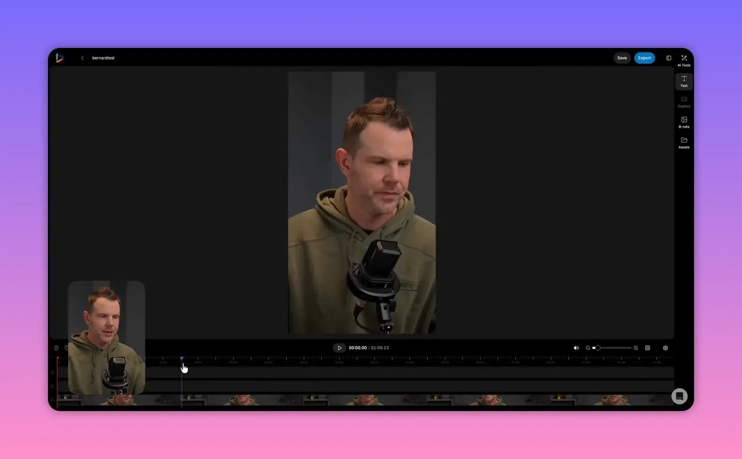Zoom in the timeline with the magnifier icon

(x=635, y=348)
